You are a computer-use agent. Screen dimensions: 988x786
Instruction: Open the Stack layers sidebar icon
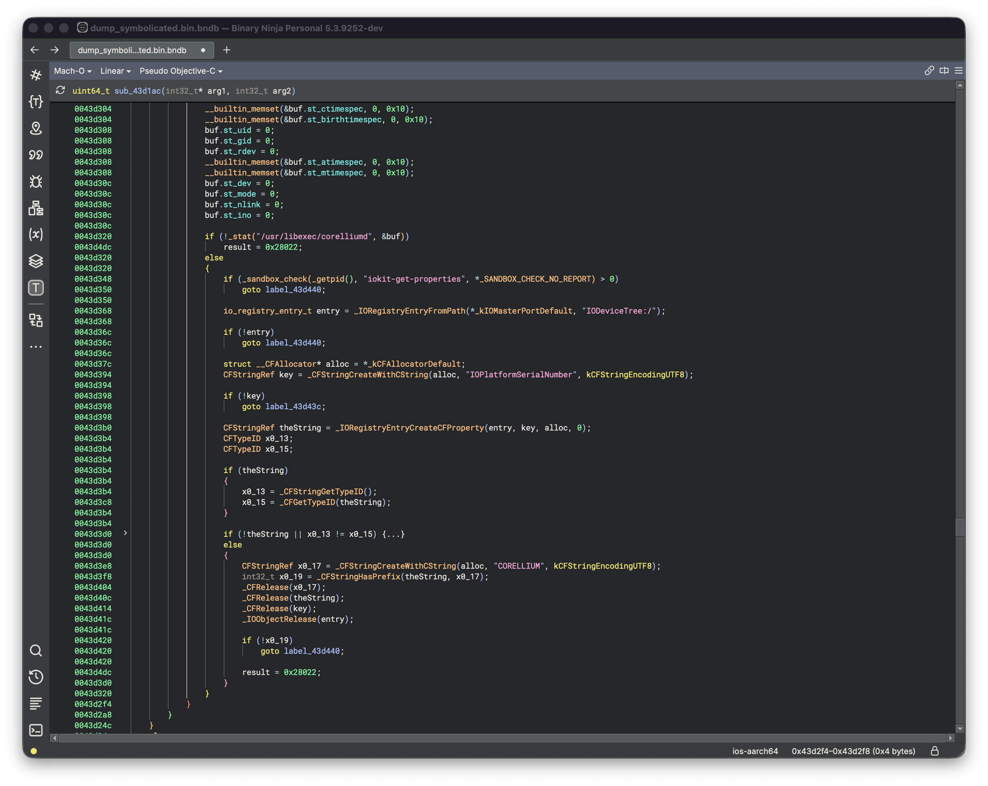click(36, 261)
